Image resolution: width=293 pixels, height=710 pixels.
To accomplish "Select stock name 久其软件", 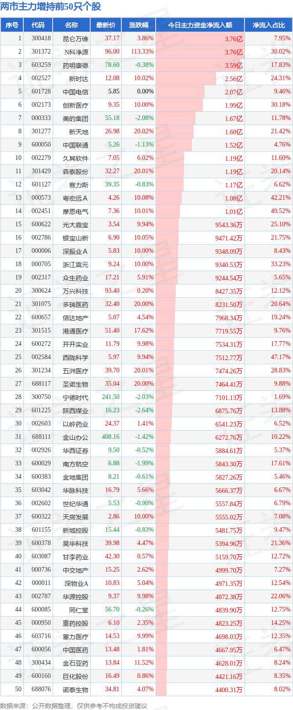I will click(x=76, y=158).
